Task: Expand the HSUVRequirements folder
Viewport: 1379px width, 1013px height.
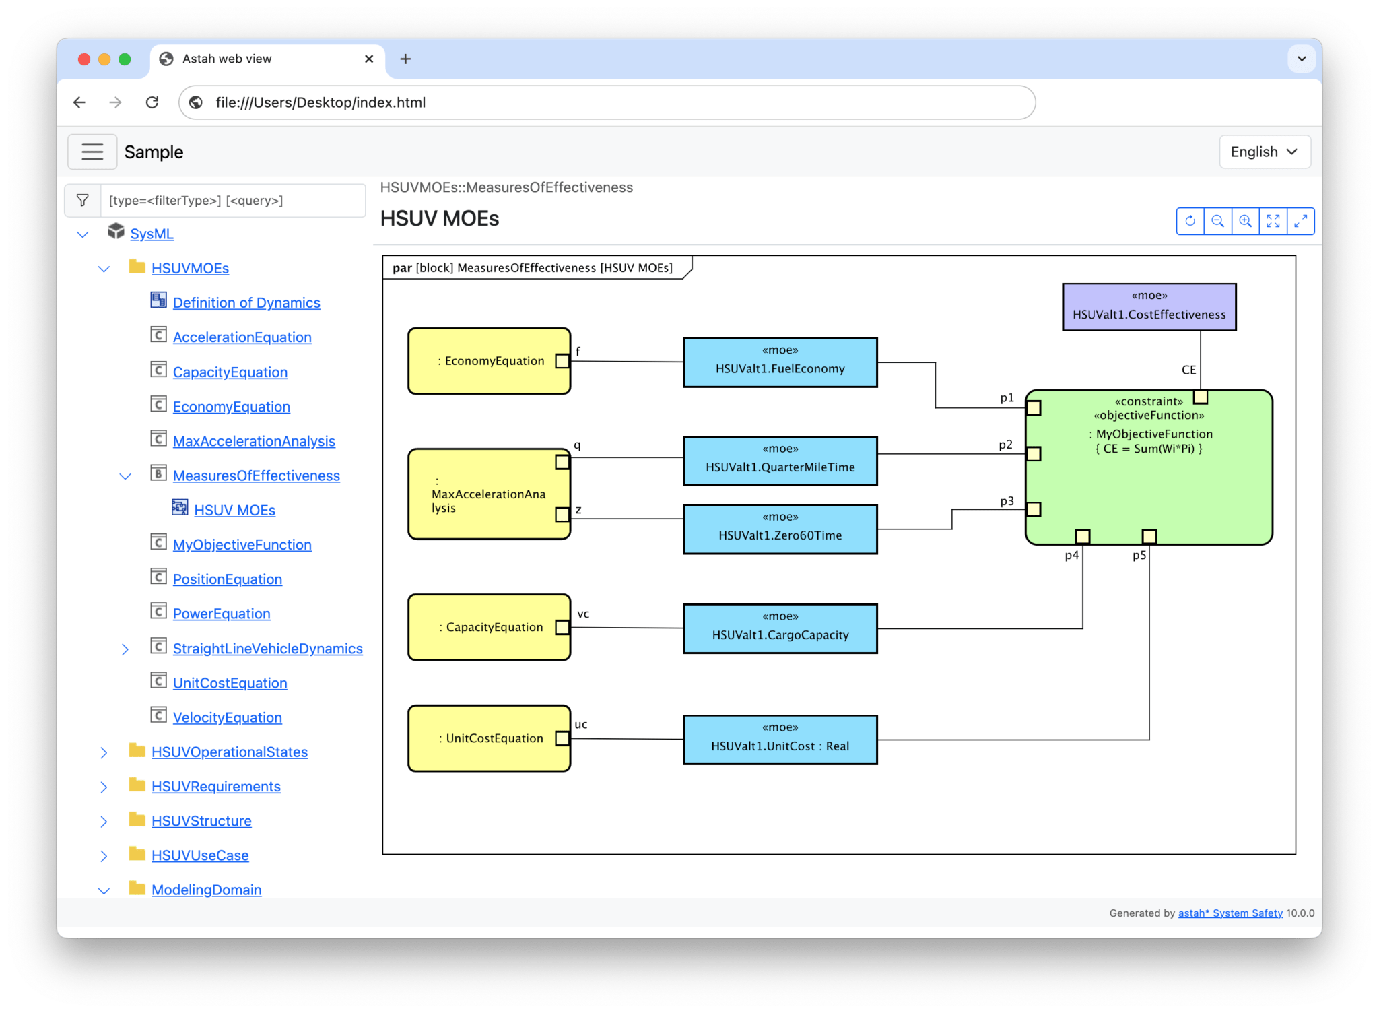Action: pos(104,787)
